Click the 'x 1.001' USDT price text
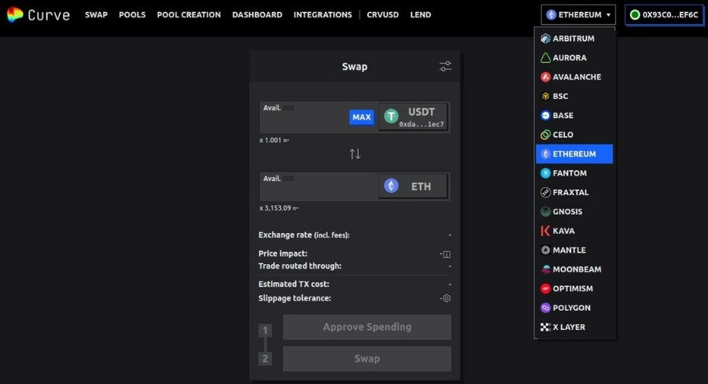 point(274,141)
